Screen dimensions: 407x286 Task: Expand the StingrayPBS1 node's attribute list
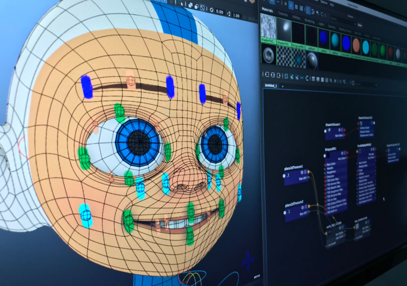click(x=345, y=153)
